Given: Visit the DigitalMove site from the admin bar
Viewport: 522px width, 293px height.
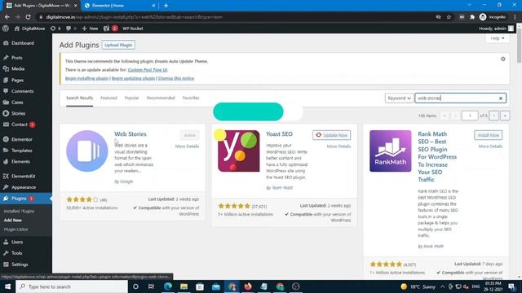Looking at the screenshot, I should pos(29,28).
